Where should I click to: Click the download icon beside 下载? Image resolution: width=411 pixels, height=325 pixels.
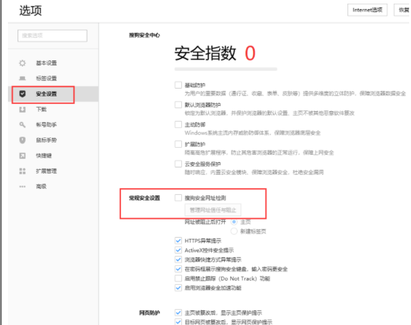[23, 109]
